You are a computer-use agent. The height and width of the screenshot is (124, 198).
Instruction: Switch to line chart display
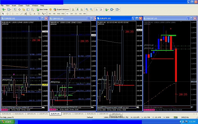tap(82, 10)
